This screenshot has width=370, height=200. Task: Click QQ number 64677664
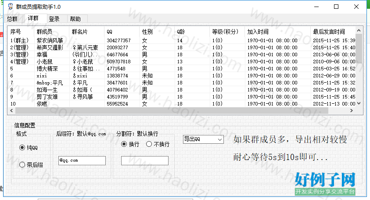click(x=117, y=55)
